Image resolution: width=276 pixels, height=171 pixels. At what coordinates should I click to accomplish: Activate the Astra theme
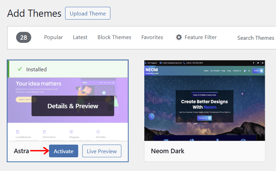click(x=63, y=151)
